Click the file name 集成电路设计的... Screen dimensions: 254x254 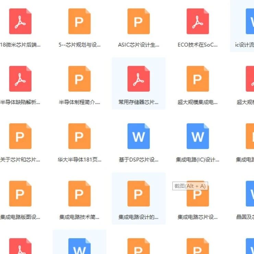tap(138, 217)
